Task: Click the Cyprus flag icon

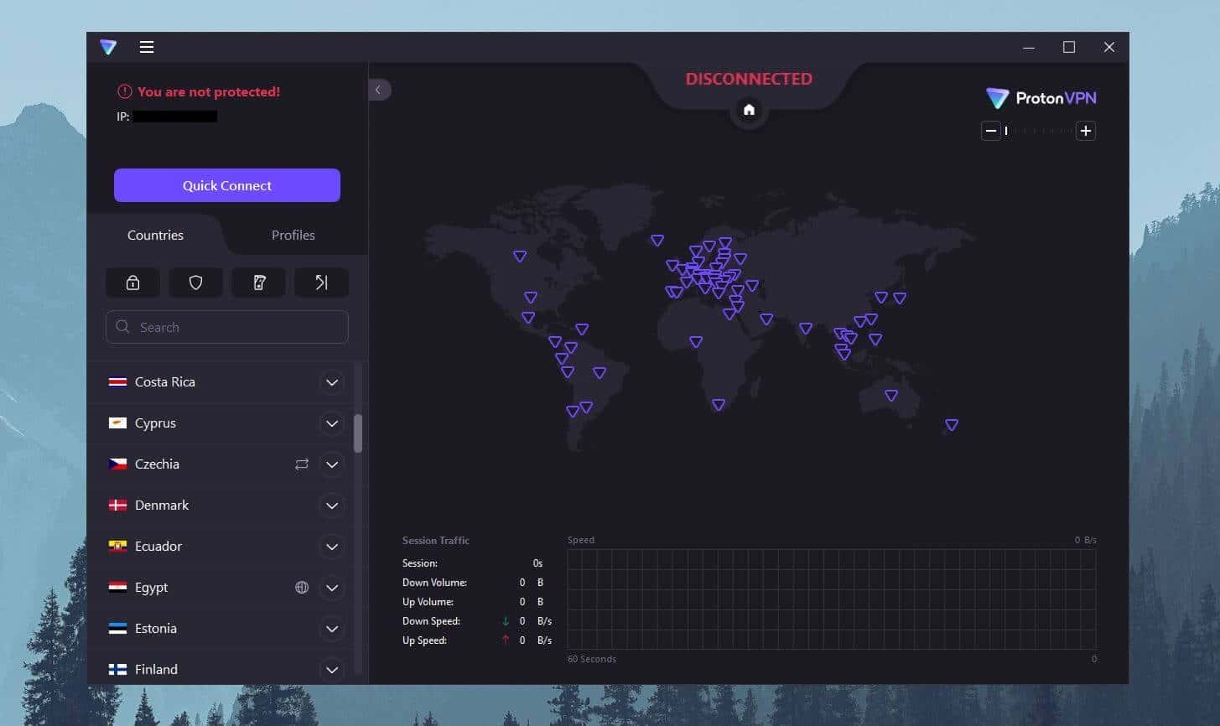Action: [117, 423]
